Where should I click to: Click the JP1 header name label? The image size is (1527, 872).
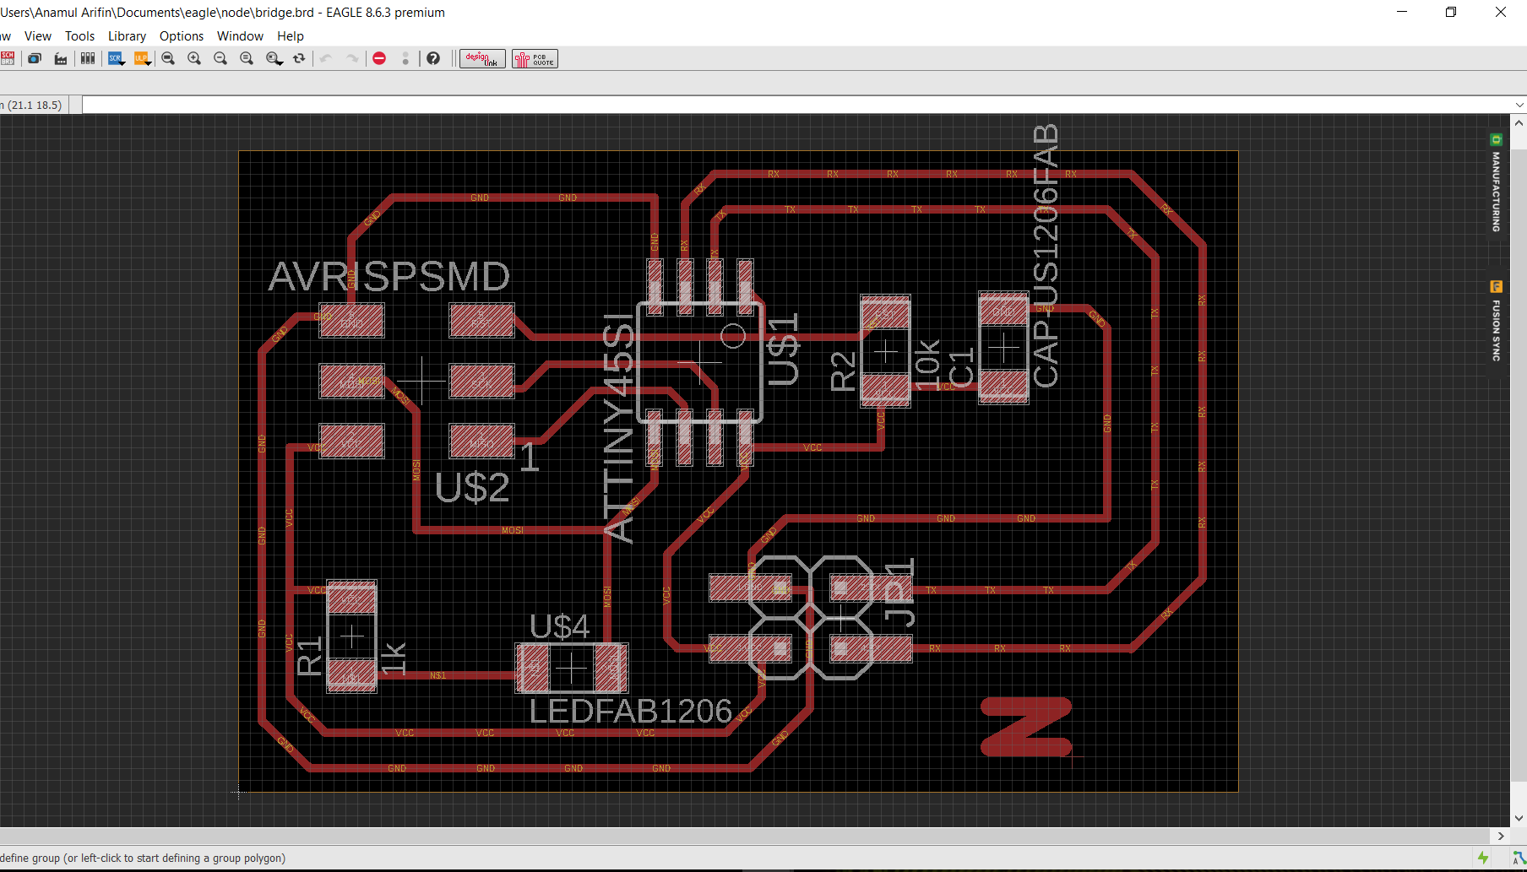(899, 593)
